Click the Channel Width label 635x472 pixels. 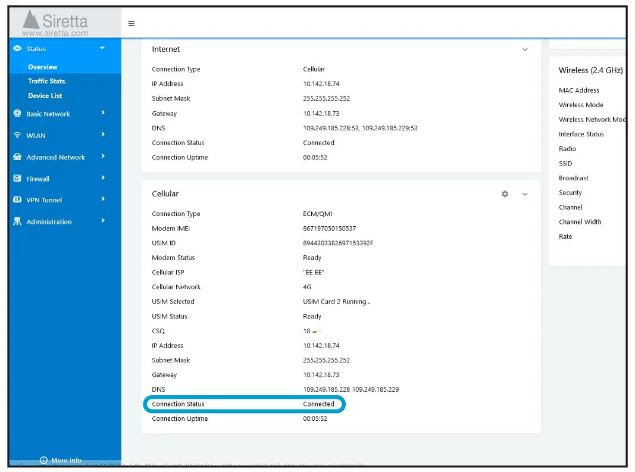[580, 221]
